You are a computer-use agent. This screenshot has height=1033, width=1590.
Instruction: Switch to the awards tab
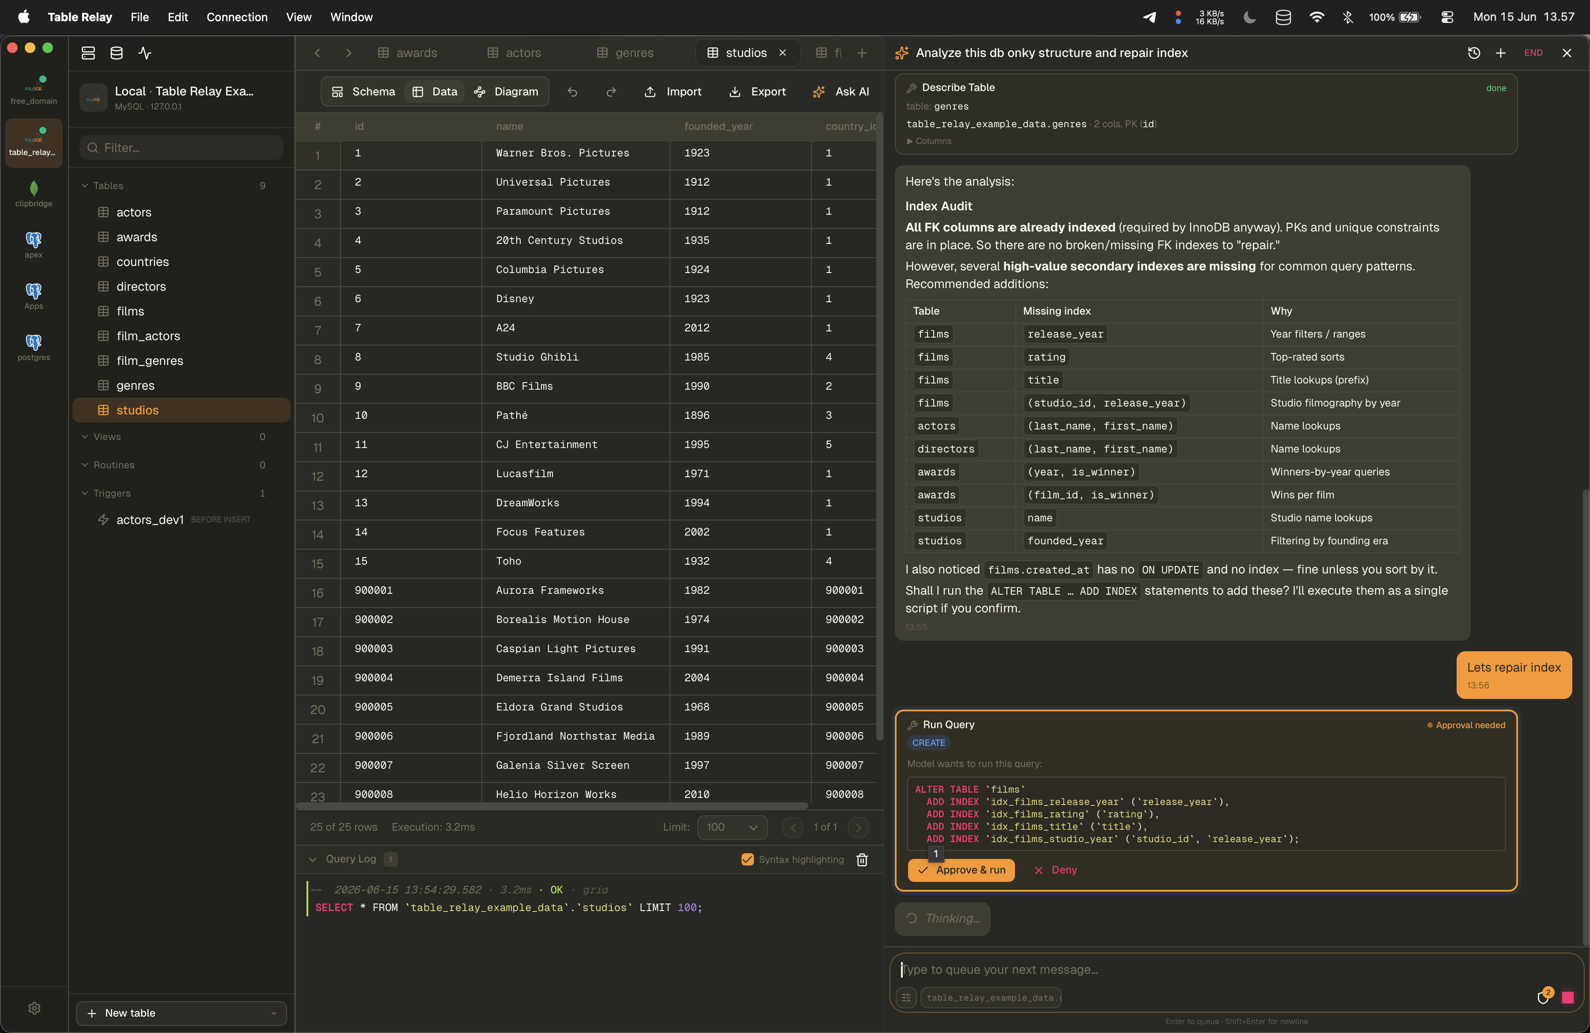pos(408,53)
